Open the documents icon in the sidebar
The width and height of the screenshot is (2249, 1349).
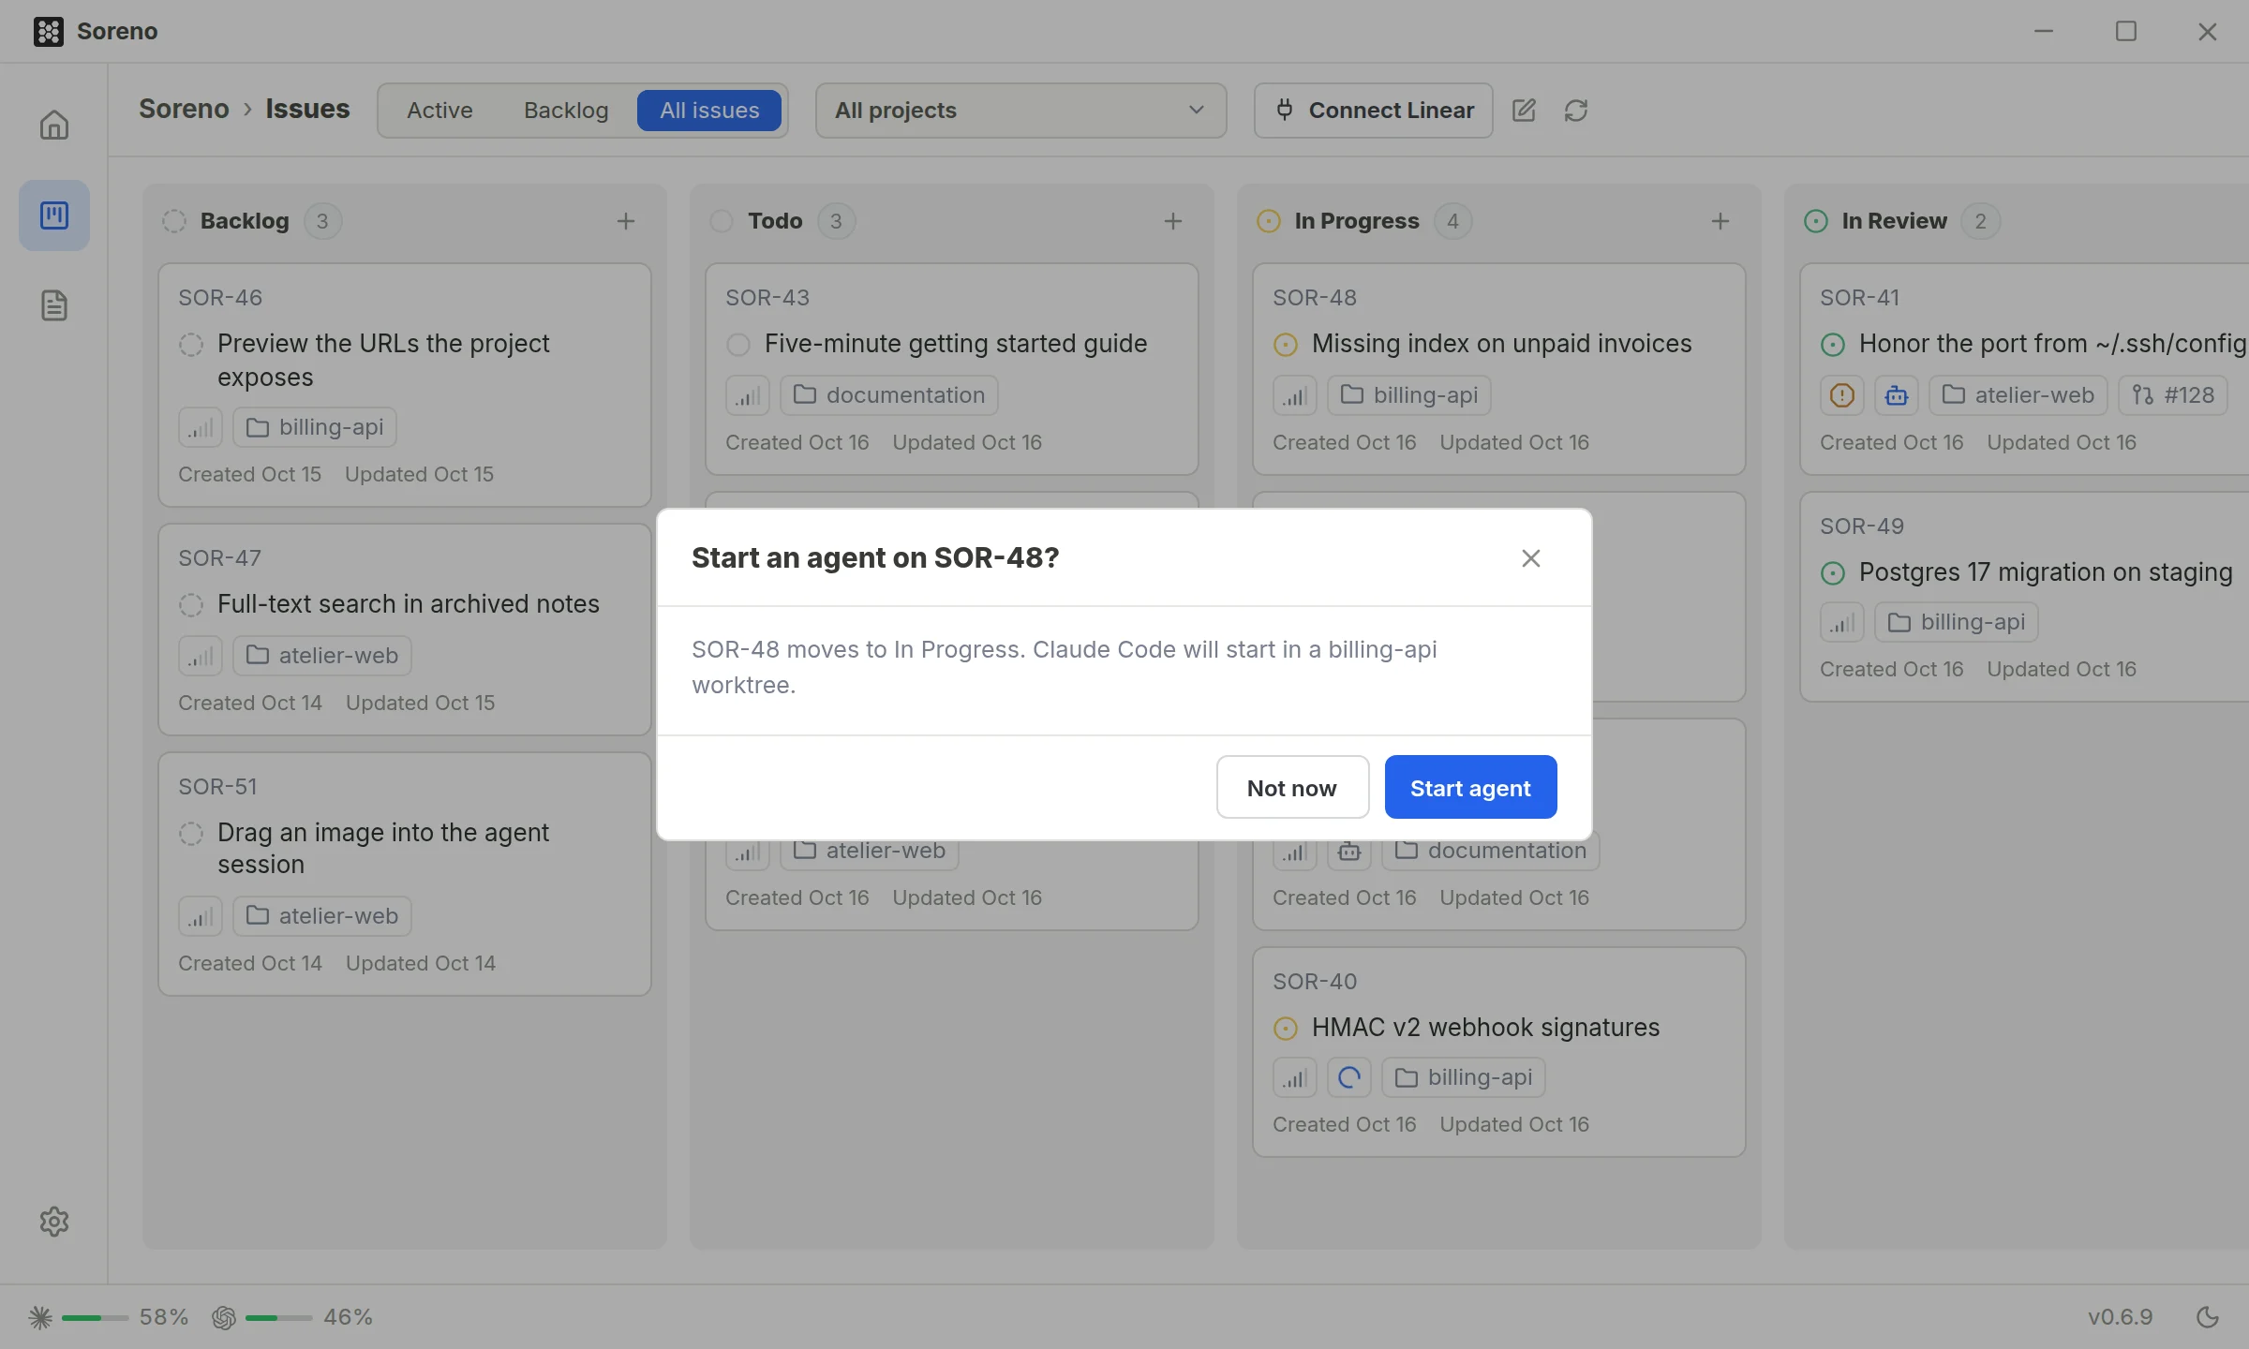pyautogui.click(x=54, y=305)
